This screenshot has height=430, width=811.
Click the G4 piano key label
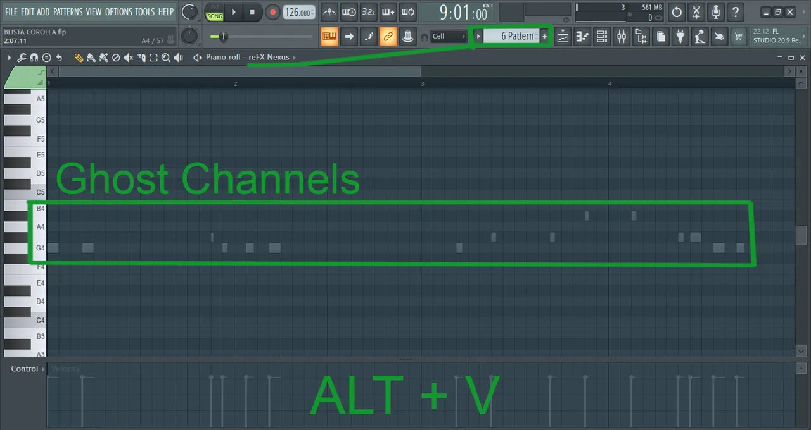tap(41, 248)
